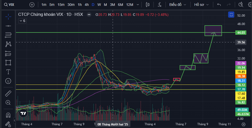Open the quick search lightning icon
This screenshot has width=252, height=128.
click(241, 5)
